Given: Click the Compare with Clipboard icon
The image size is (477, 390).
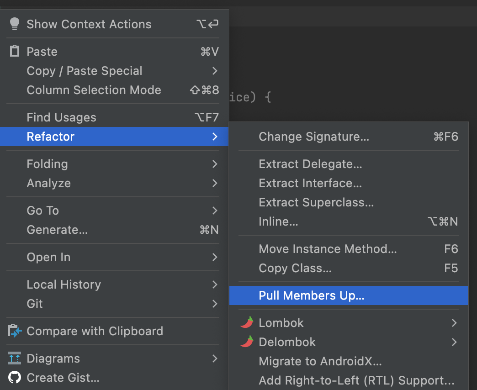Looking at the screenshot, I should click(15, 331).
